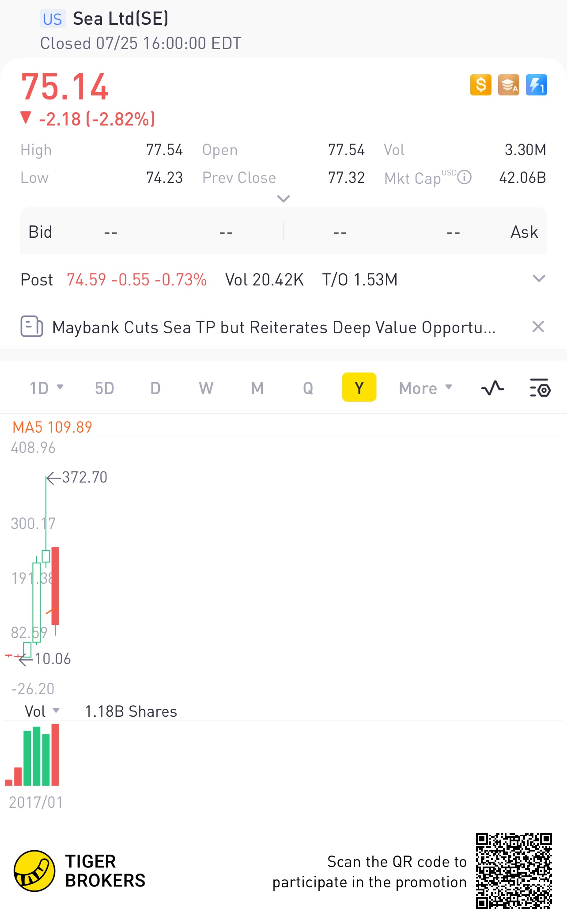
Task: Tap the brown stacked layers badge icon
Action: [x=509, y=85]
